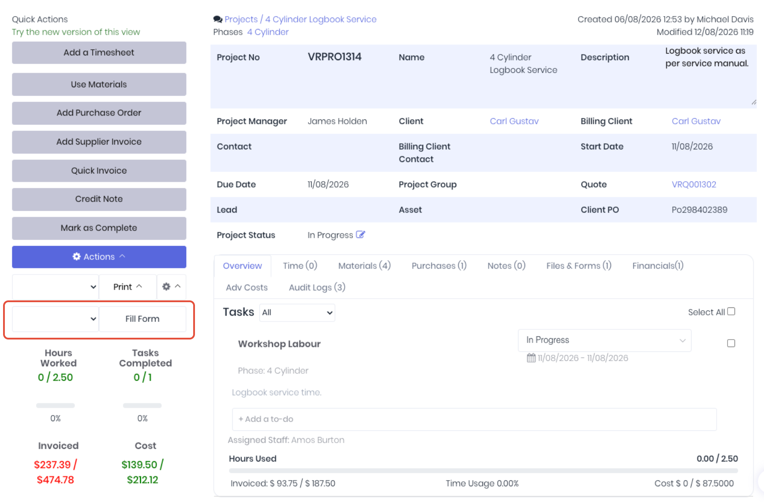Click the gear icon in Actions button

point(76,256)
